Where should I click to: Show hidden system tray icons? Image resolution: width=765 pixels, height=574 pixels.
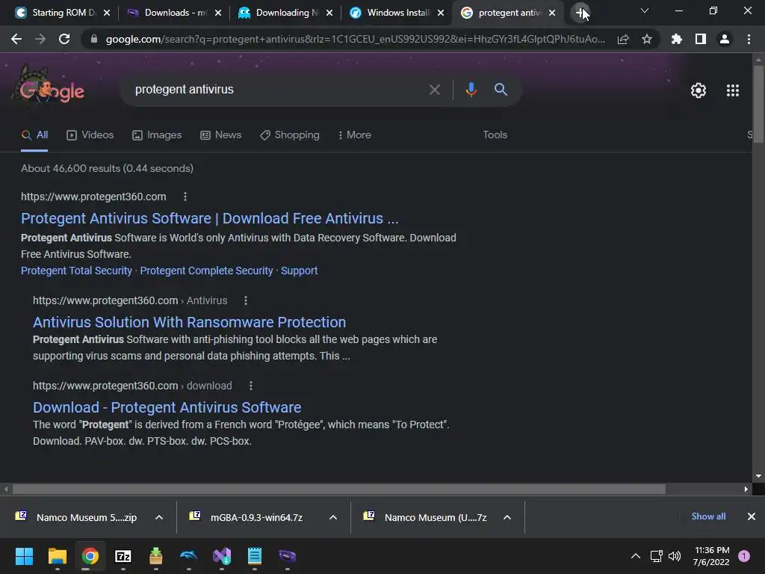[636, 556]
